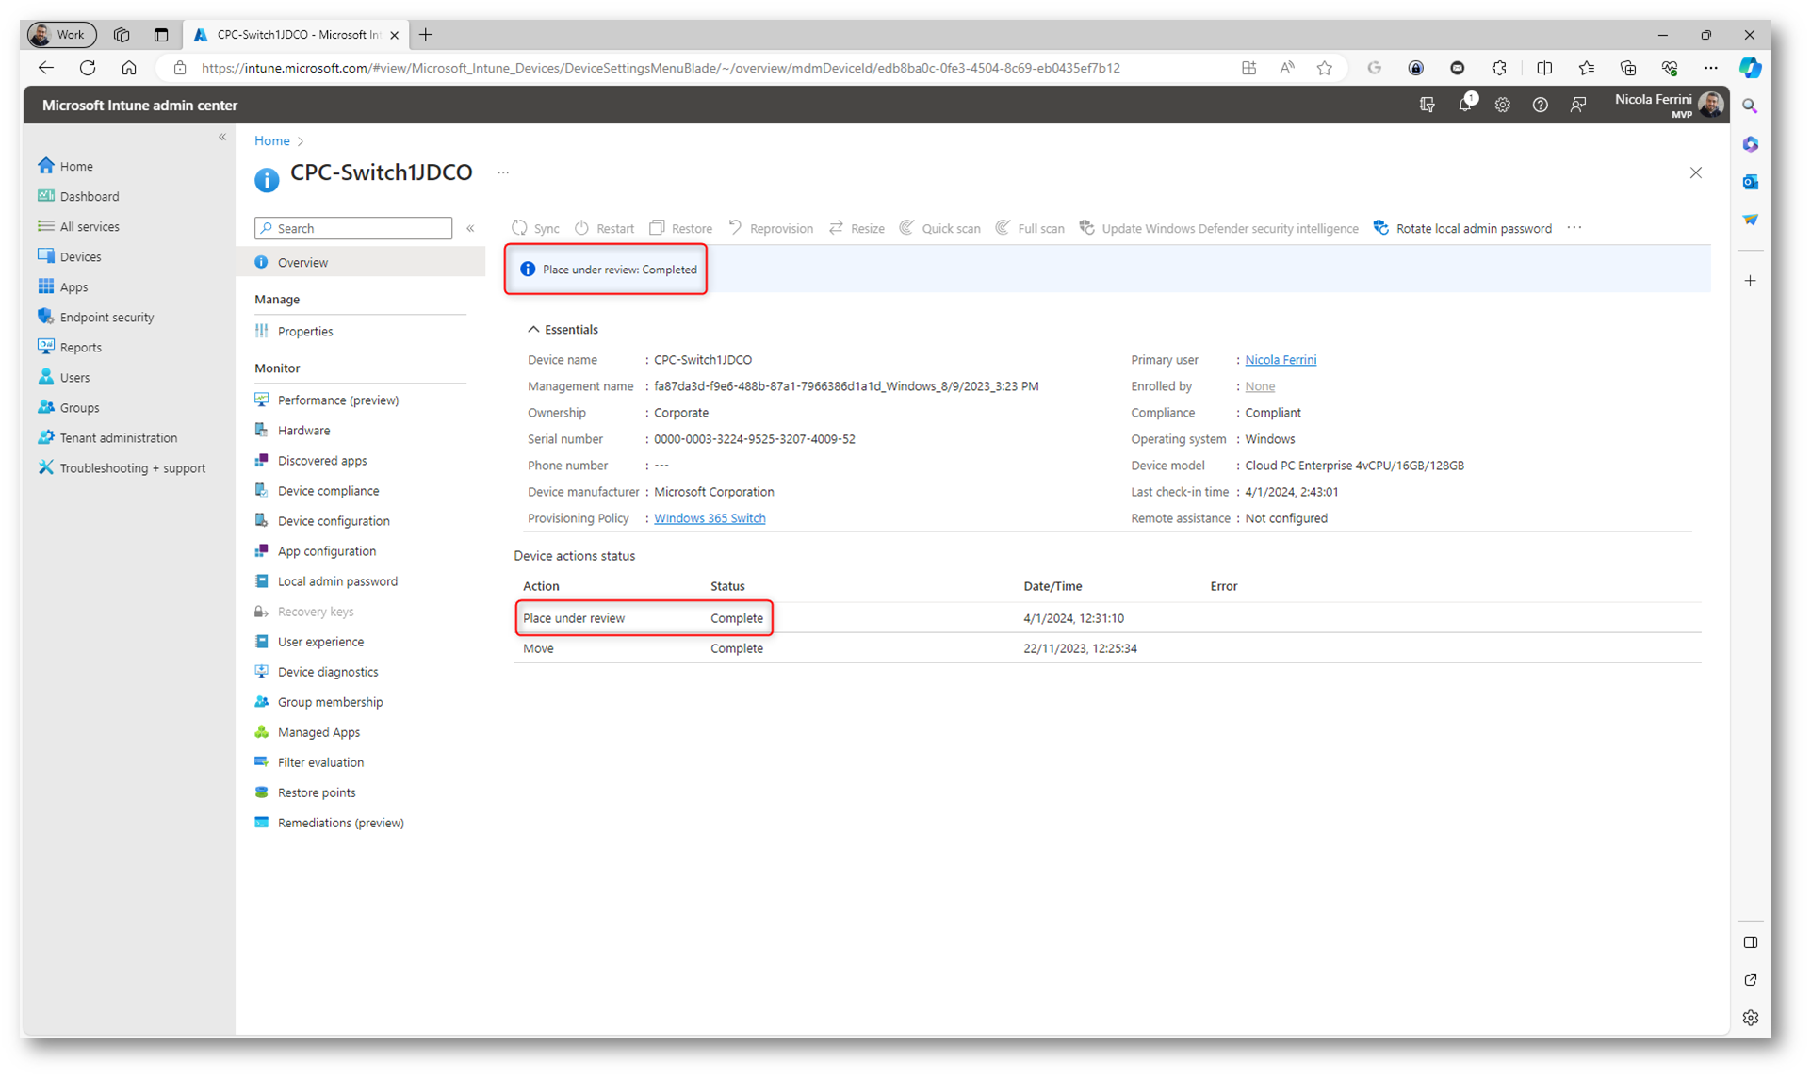1811x1078 pixels.
Task: Collapse the left navigation pane chevron
Action: 222,138
